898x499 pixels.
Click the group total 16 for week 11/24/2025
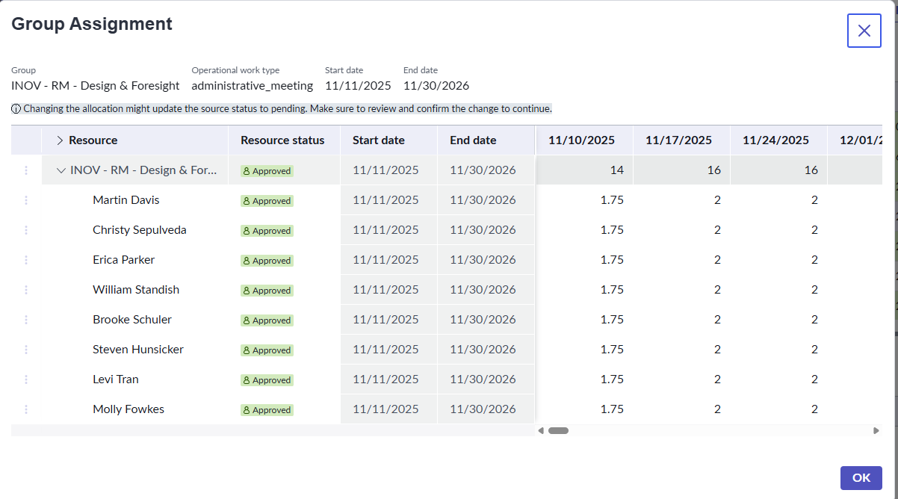[778, 170]
